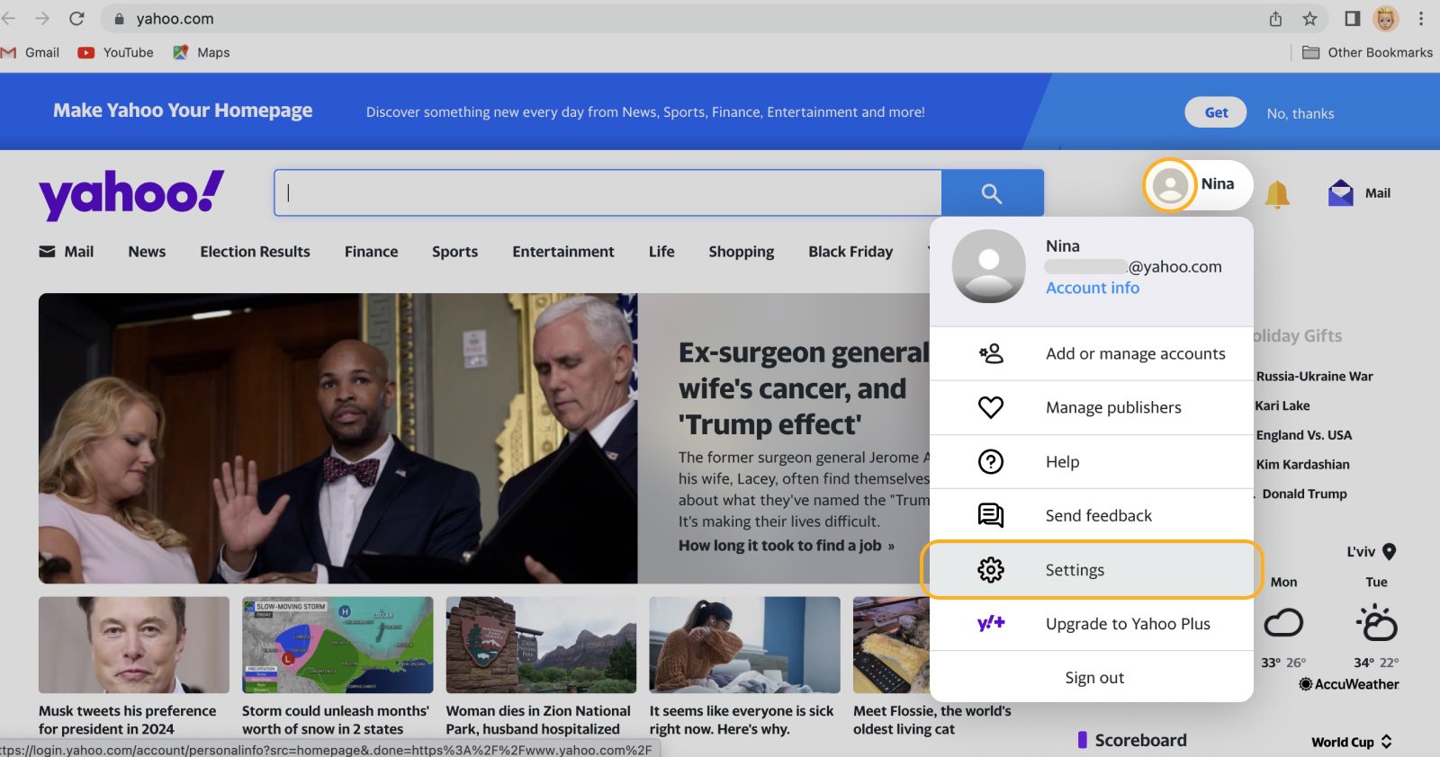Click the Yahoo Plus y!+ icon
Image resolution: width=1440 pixels, height=757 pixels.
coord(991,623)
